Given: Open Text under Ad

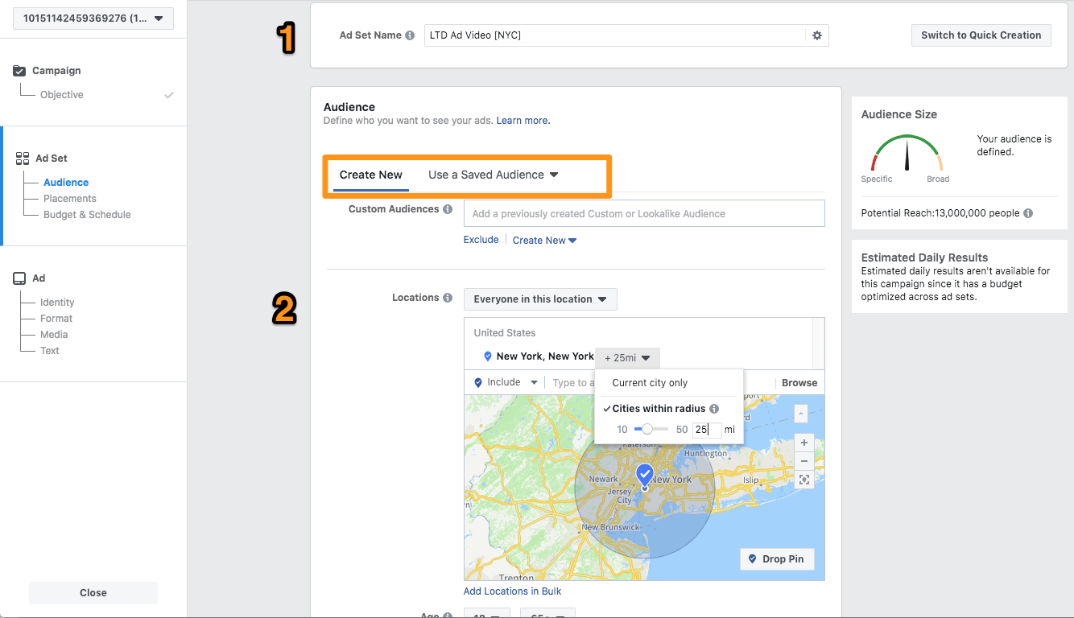Looking at the screenshot, I should (x=50, y=351).
